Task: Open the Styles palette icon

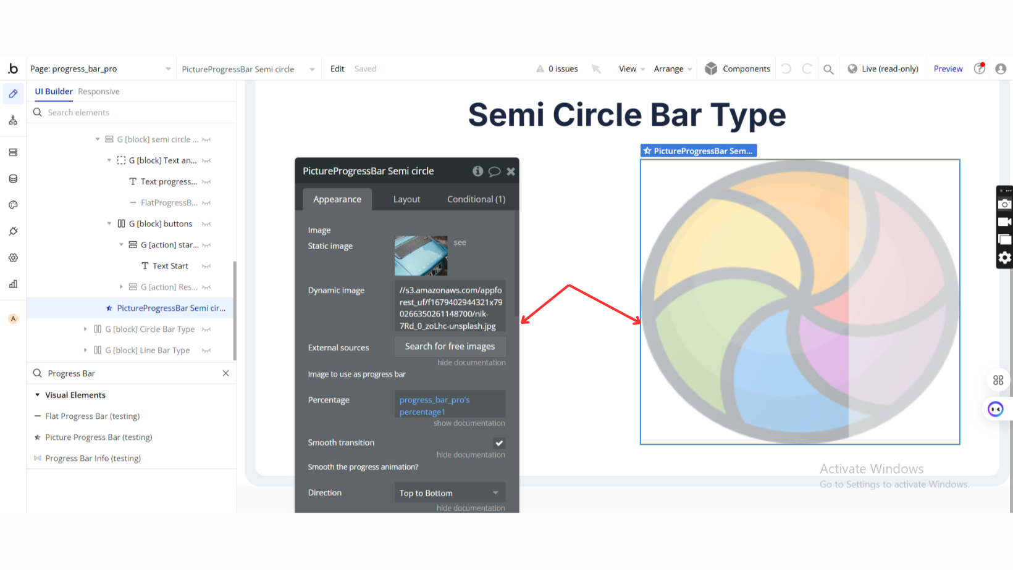Action: pos(13,205)
